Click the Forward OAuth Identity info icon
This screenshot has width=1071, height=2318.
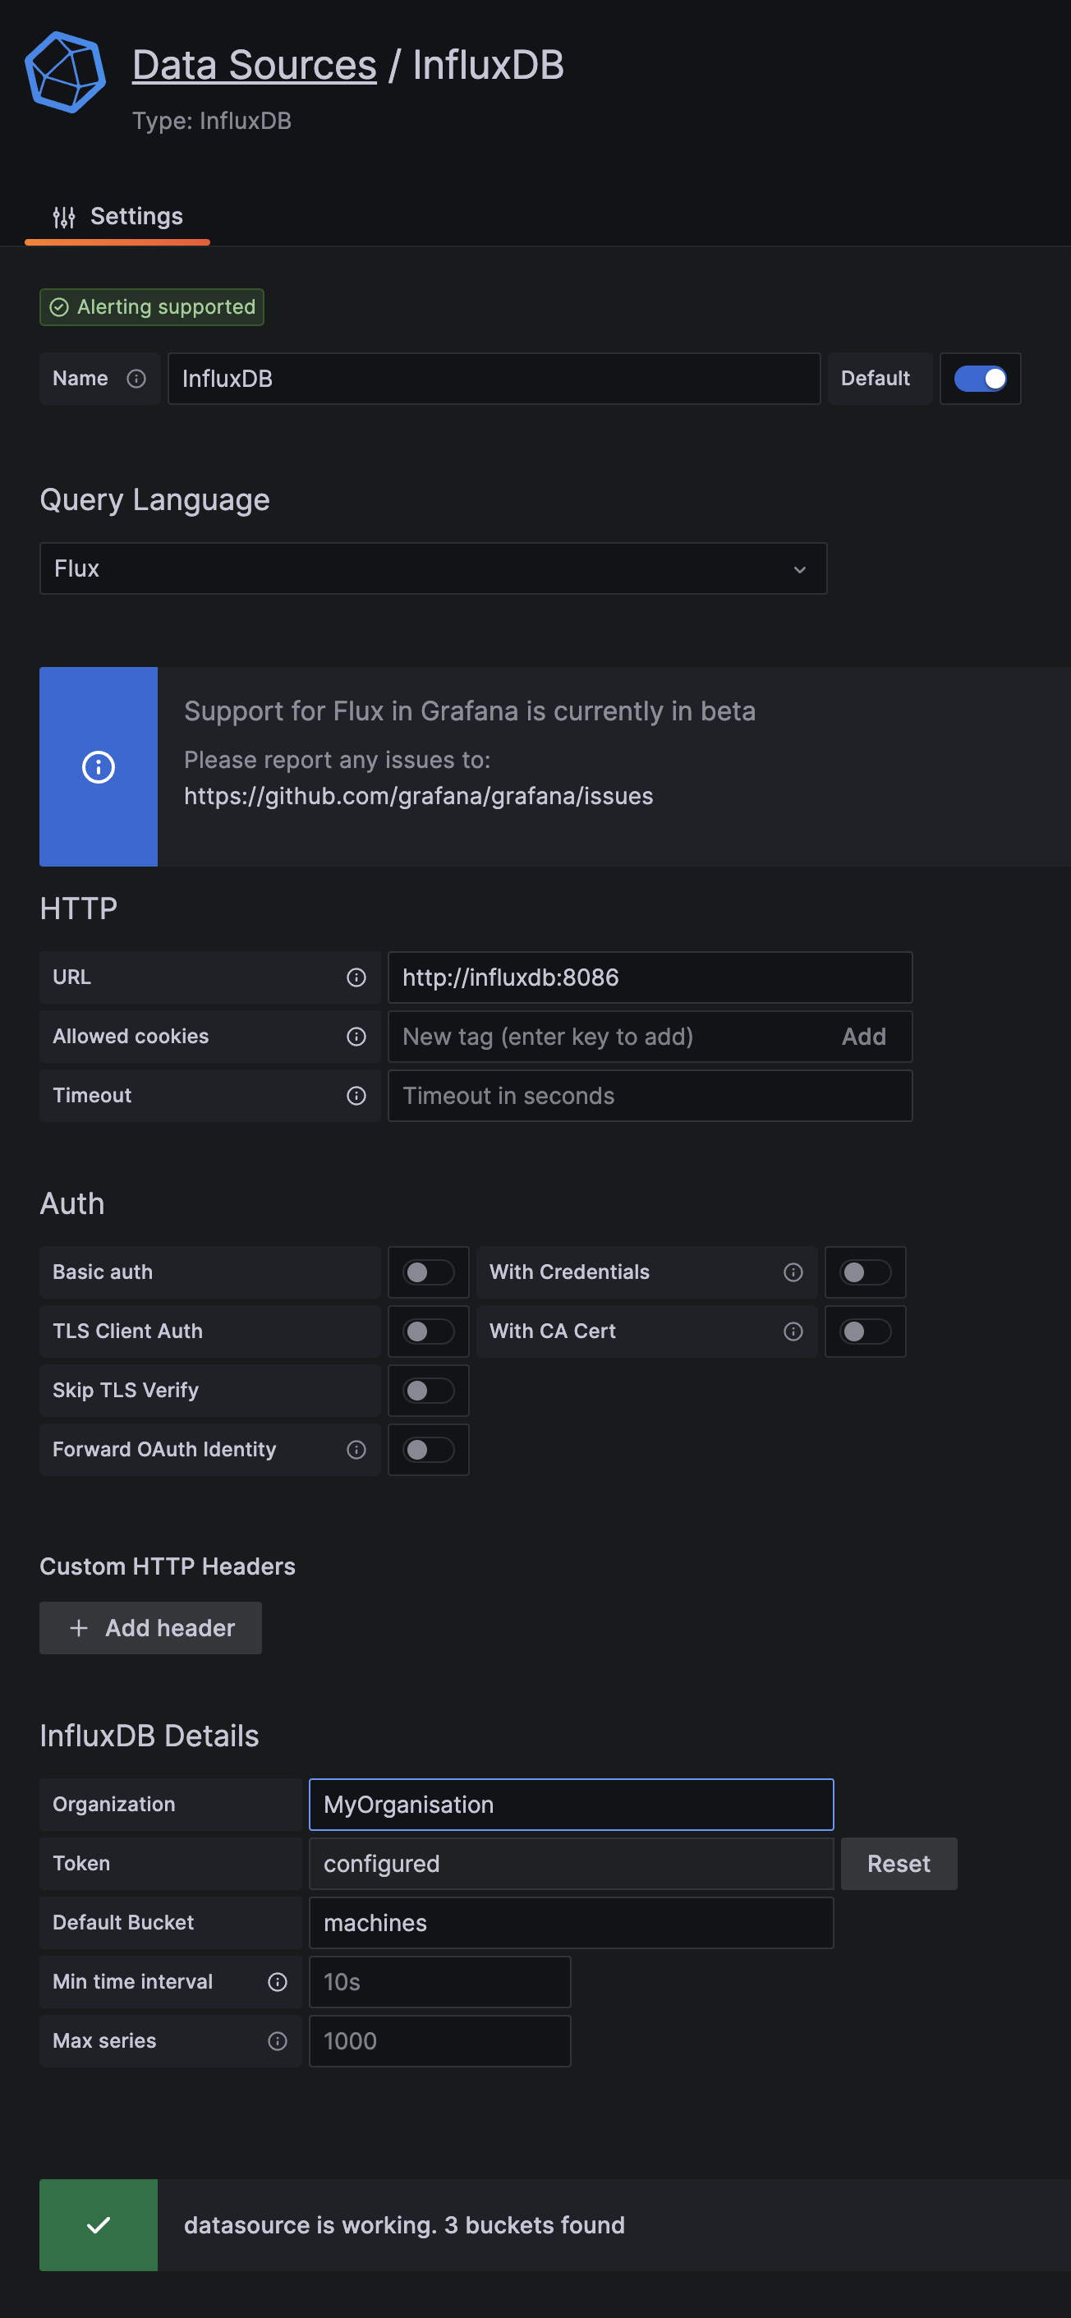pyautogui.click(x=356, y=1449)
